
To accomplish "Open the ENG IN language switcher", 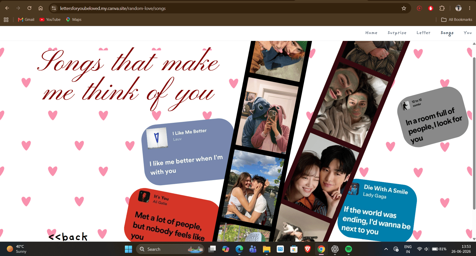I will pos(408,249).
